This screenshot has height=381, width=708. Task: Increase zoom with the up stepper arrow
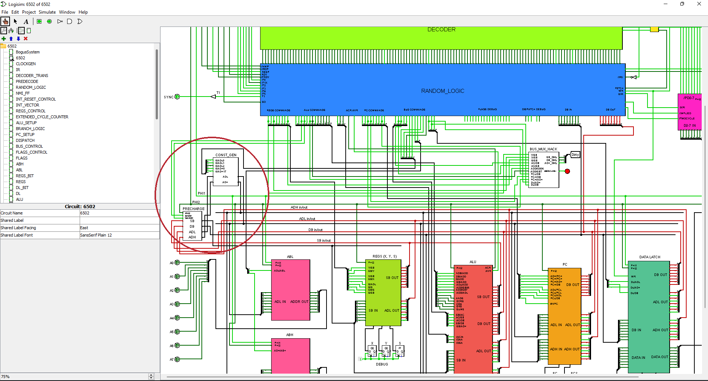point(151,375)
